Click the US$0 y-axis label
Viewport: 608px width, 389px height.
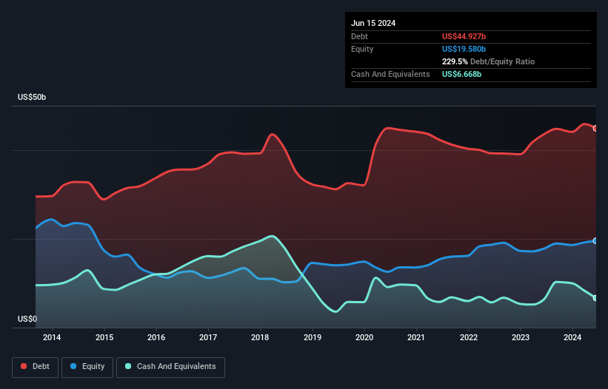coord(27,319)
